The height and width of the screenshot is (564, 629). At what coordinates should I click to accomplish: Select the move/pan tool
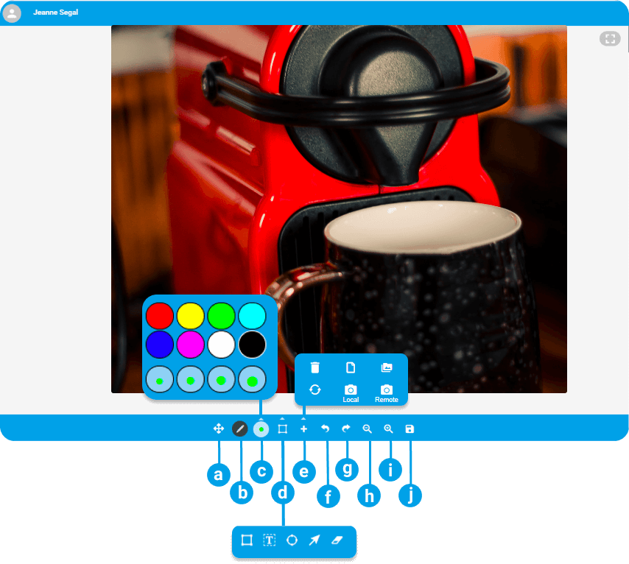[x=219, y=429]
